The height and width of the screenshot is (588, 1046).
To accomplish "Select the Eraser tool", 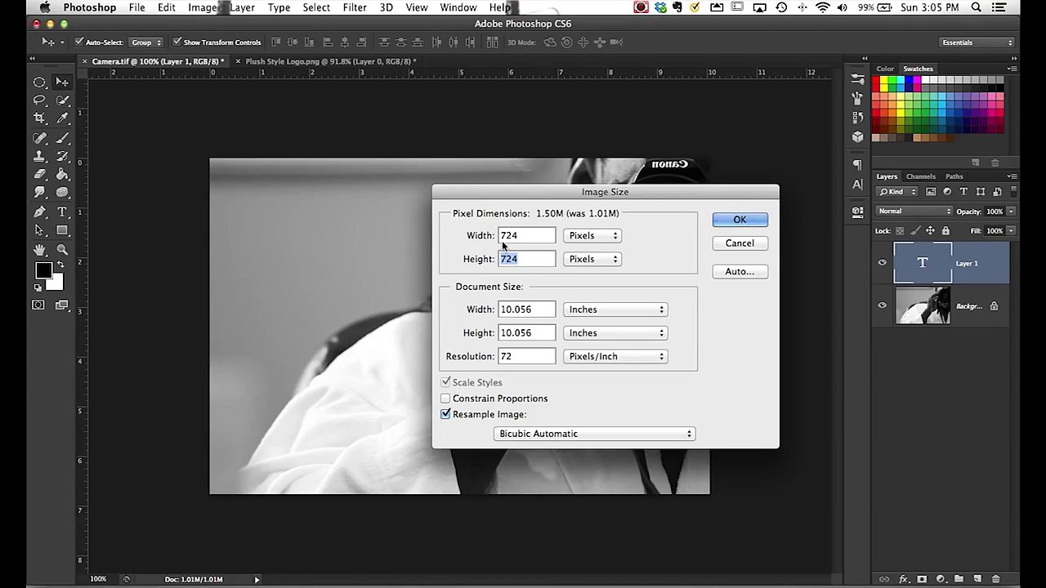I will point(39,174).
